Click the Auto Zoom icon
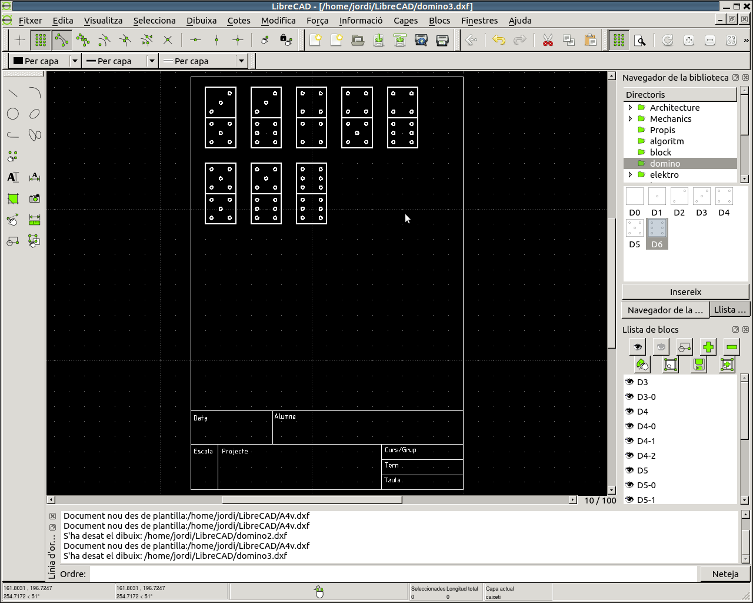This screenshot has width=753, height=603. tap(731, 40)
